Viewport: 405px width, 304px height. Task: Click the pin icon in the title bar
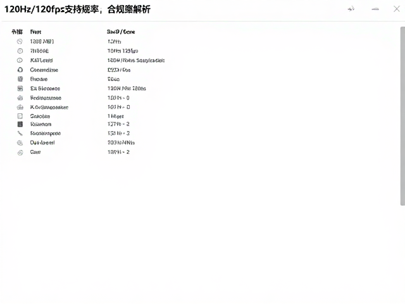click(x=351, y=9)
